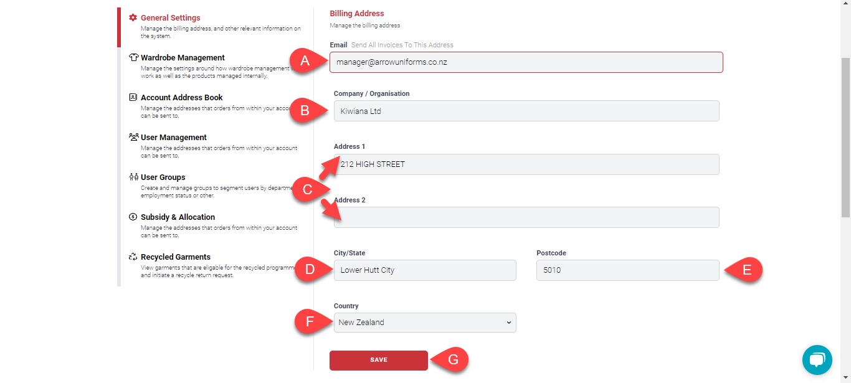The width and height of the screenshot is (851, 383).
Task: Open the live chat bubble widget
Action: (x=817, y=360)
